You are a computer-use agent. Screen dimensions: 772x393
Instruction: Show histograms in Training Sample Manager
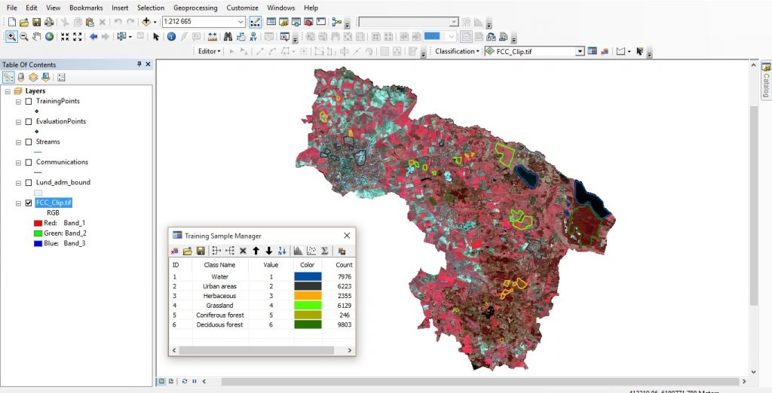(x=297, y=251)
